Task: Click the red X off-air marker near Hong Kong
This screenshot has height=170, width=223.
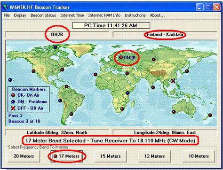Action: click(x=173, y=81)
